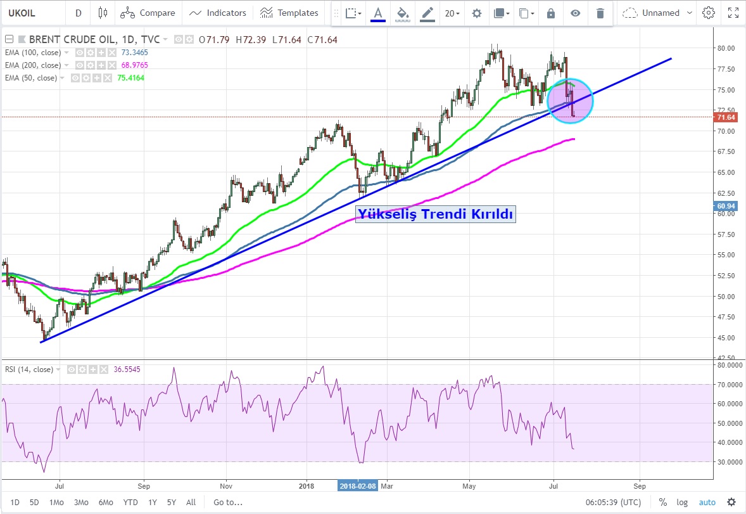Click the Compare button
The height and width of the screenshot is (514, 746).
coord(148,13)
